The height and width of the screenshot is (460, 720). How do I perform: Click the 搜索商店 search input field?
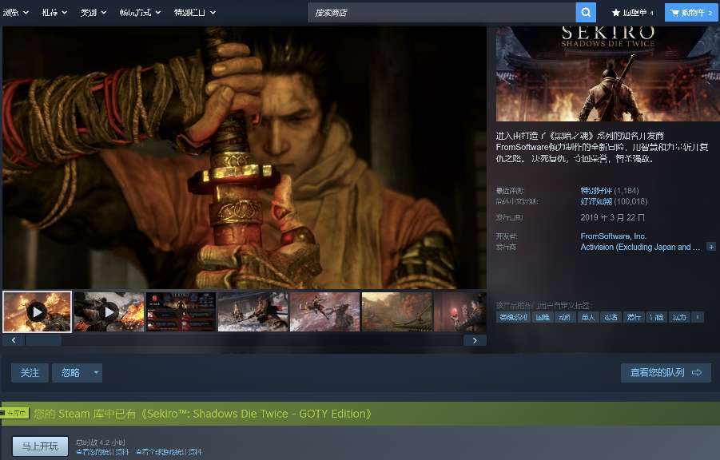click(442, 13)
